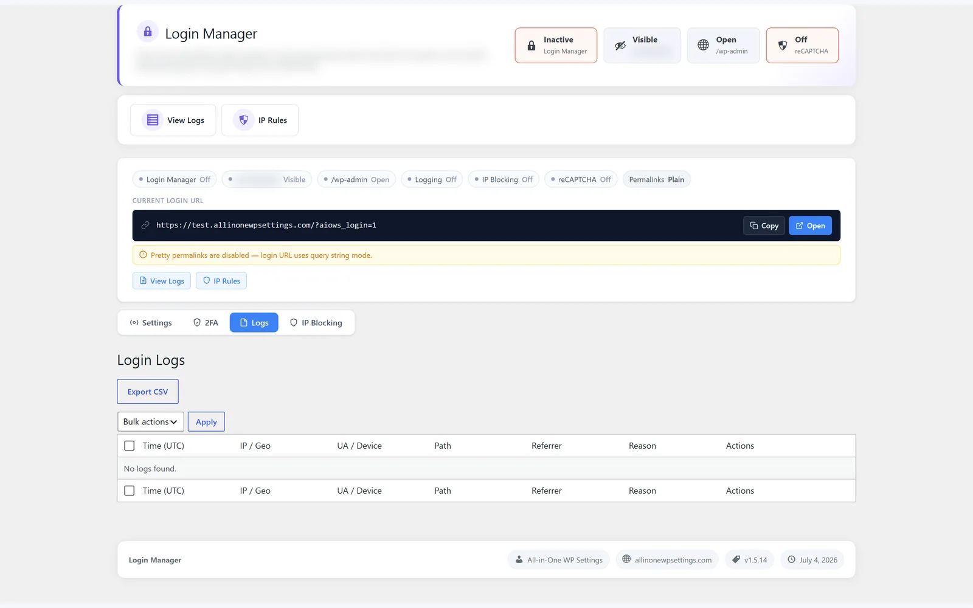Click the Logging Off status pill
The height and width of the screenshot is (608, 973).
click(432, 179)
